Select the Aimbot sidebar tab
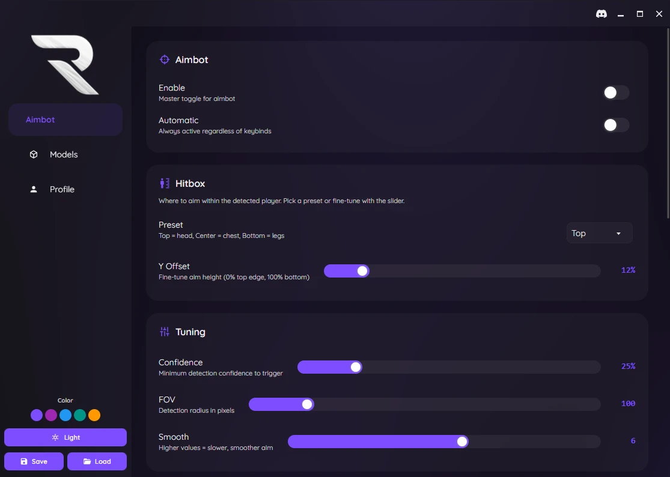Image resolution: width=670 pixels, height=477 pixels. [x=65, y=120]
